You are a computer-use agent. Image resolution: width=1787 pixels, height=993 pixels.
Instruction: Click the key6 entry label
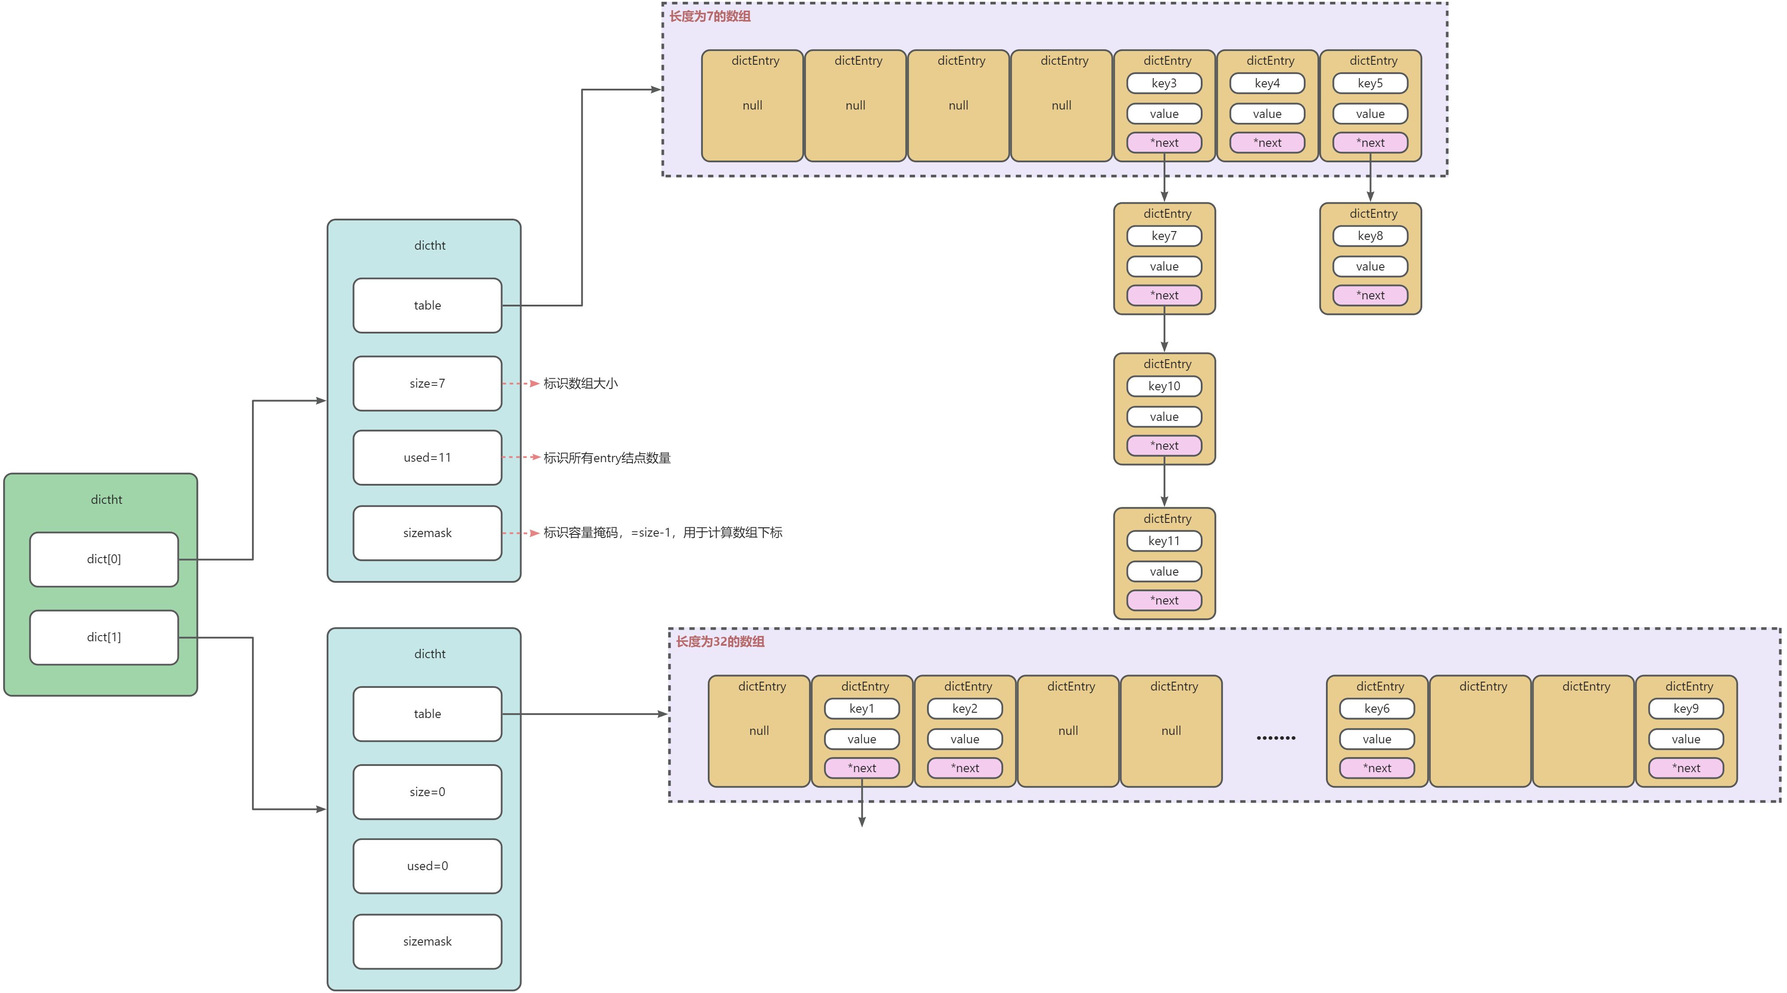pyautogui.click(x=1377, y=709)
